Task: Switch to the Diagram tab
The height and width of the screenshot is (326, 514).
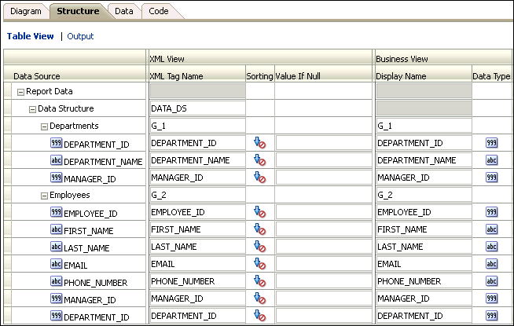Action: click(x=26, y=11)
